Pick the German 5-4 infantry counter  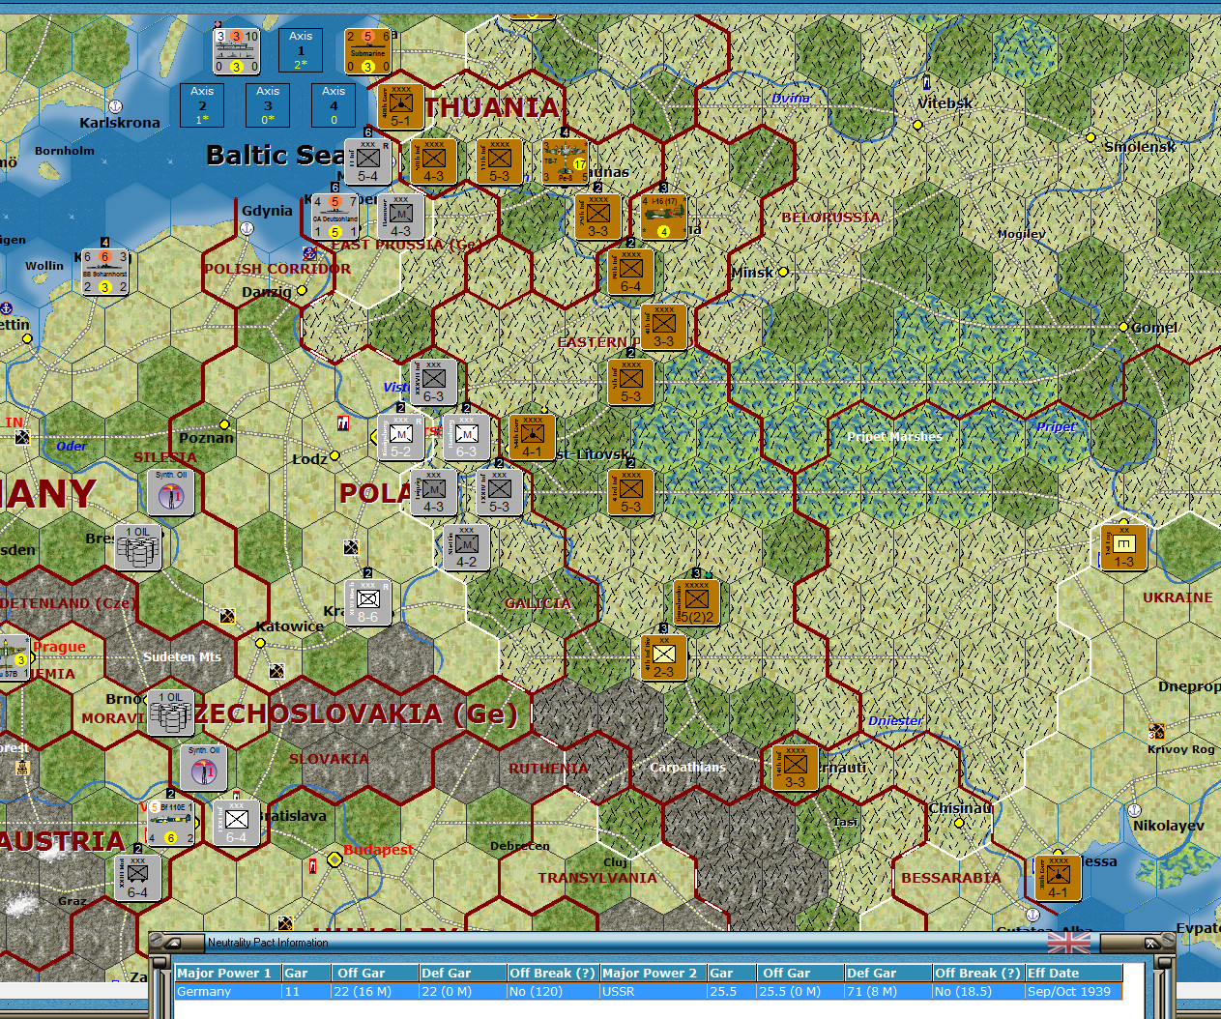click(367, 161)
